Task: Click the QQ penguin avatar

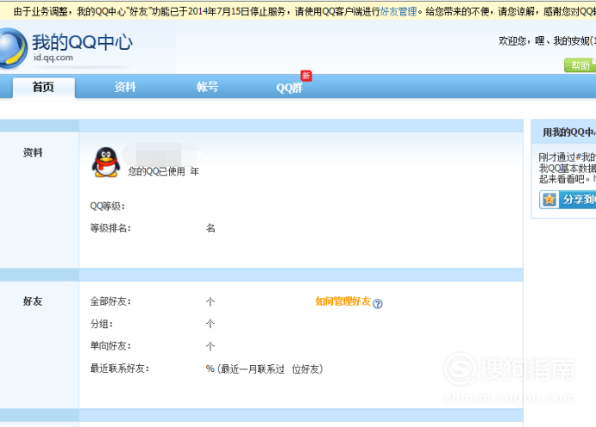Action: [106, 162]
